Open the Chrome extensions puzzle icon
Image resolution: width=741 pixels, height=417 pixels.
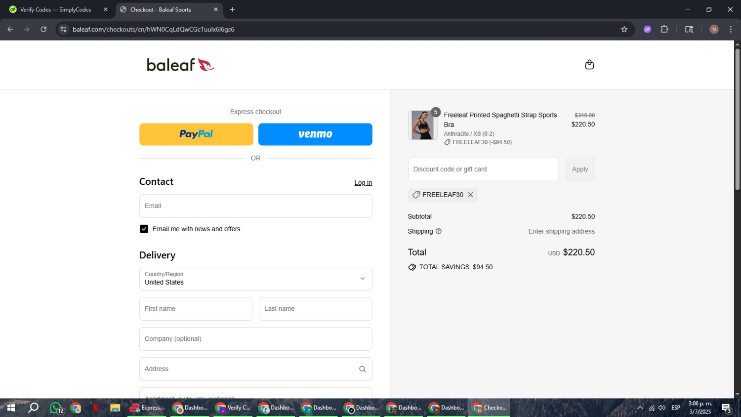[664, 29]
